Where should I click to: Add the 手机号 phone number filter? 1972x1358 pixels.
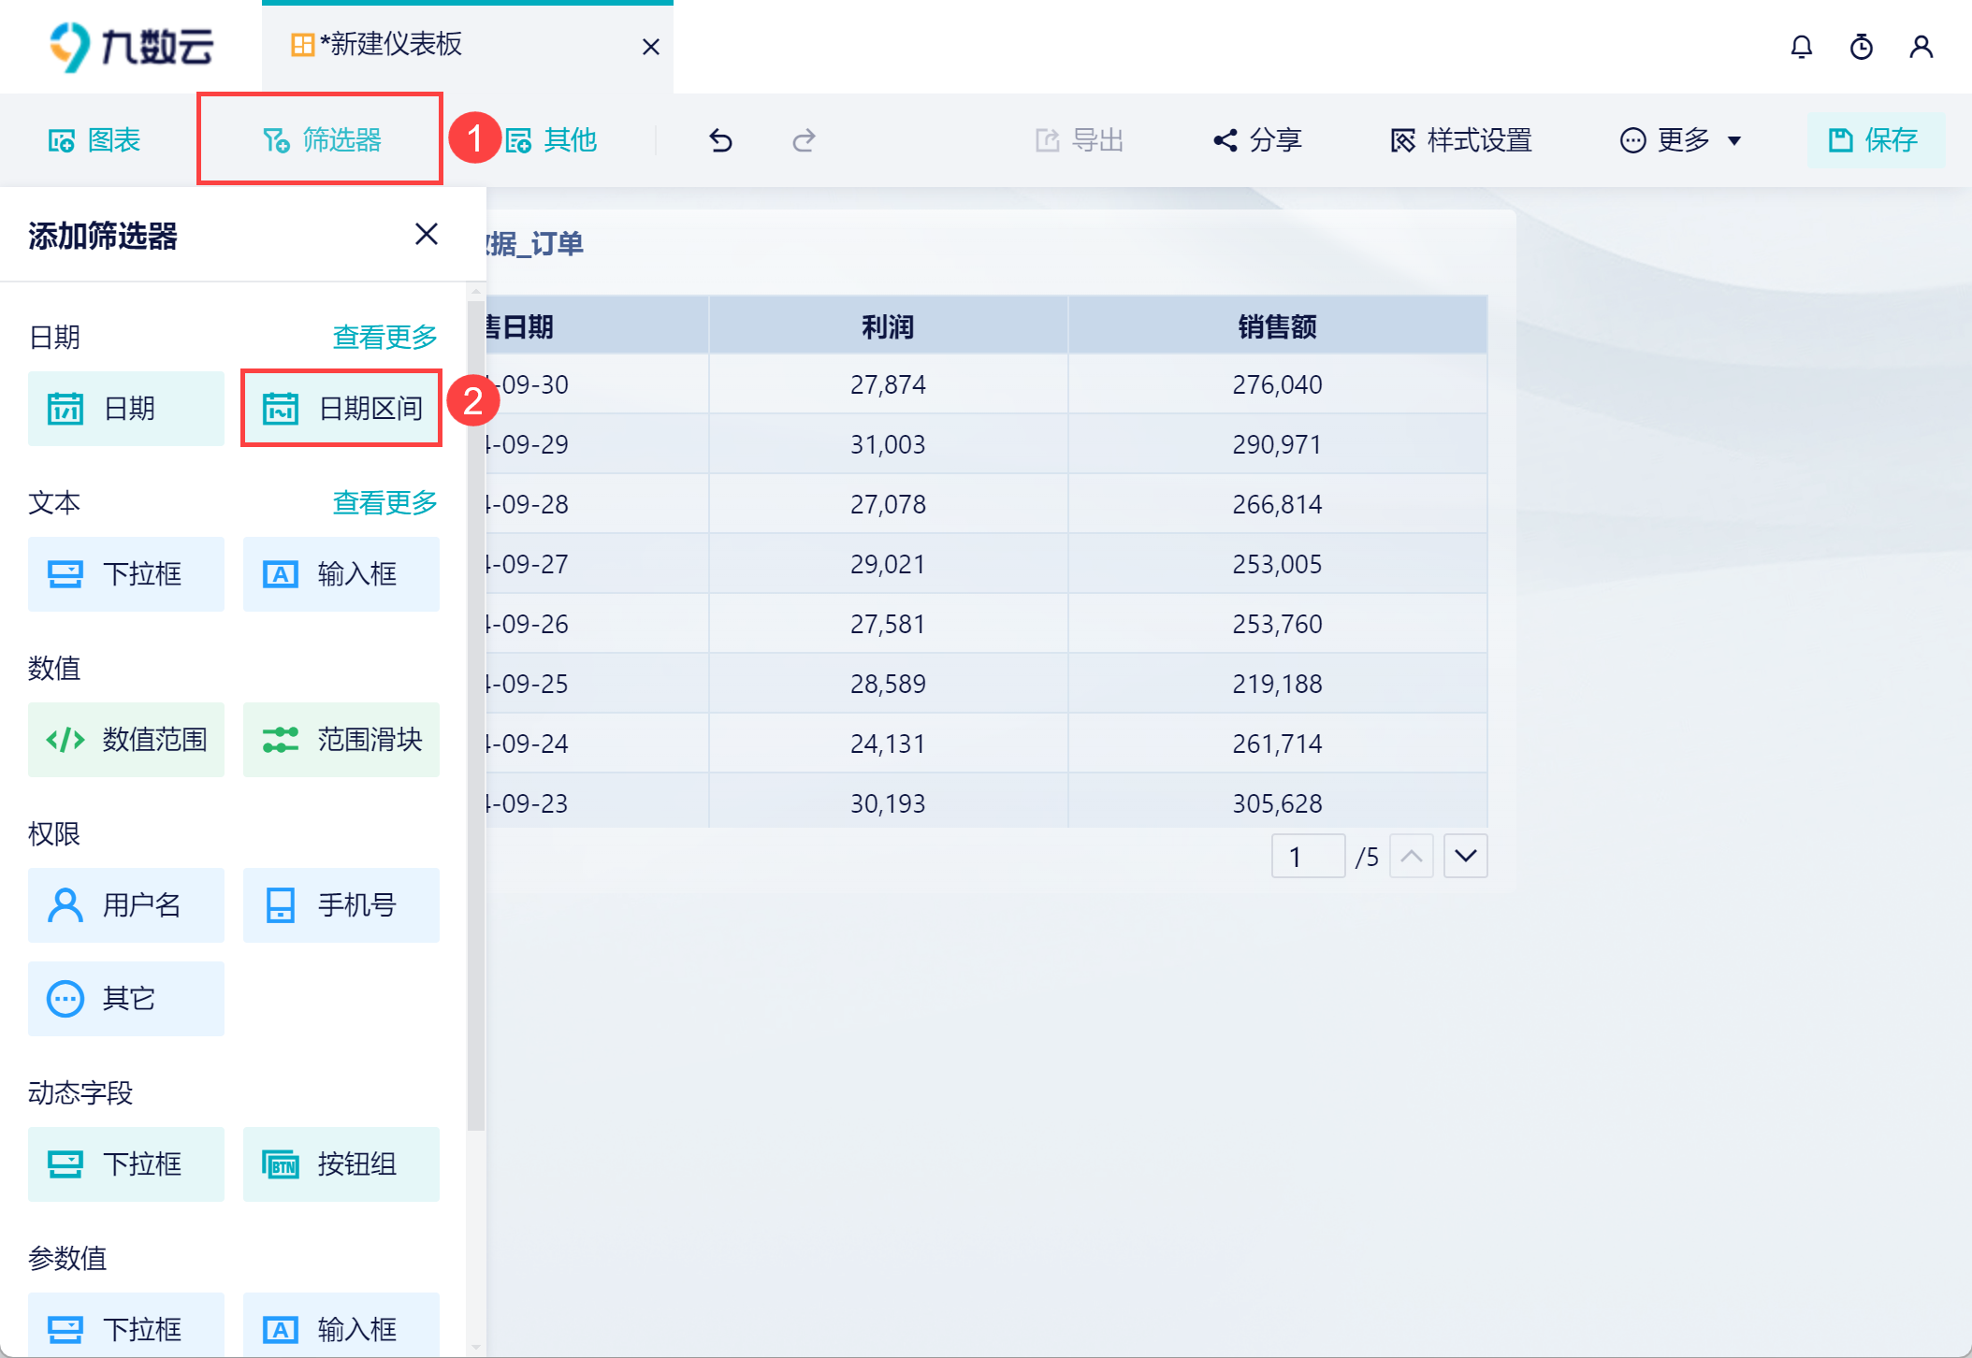[x=340, y=904]
